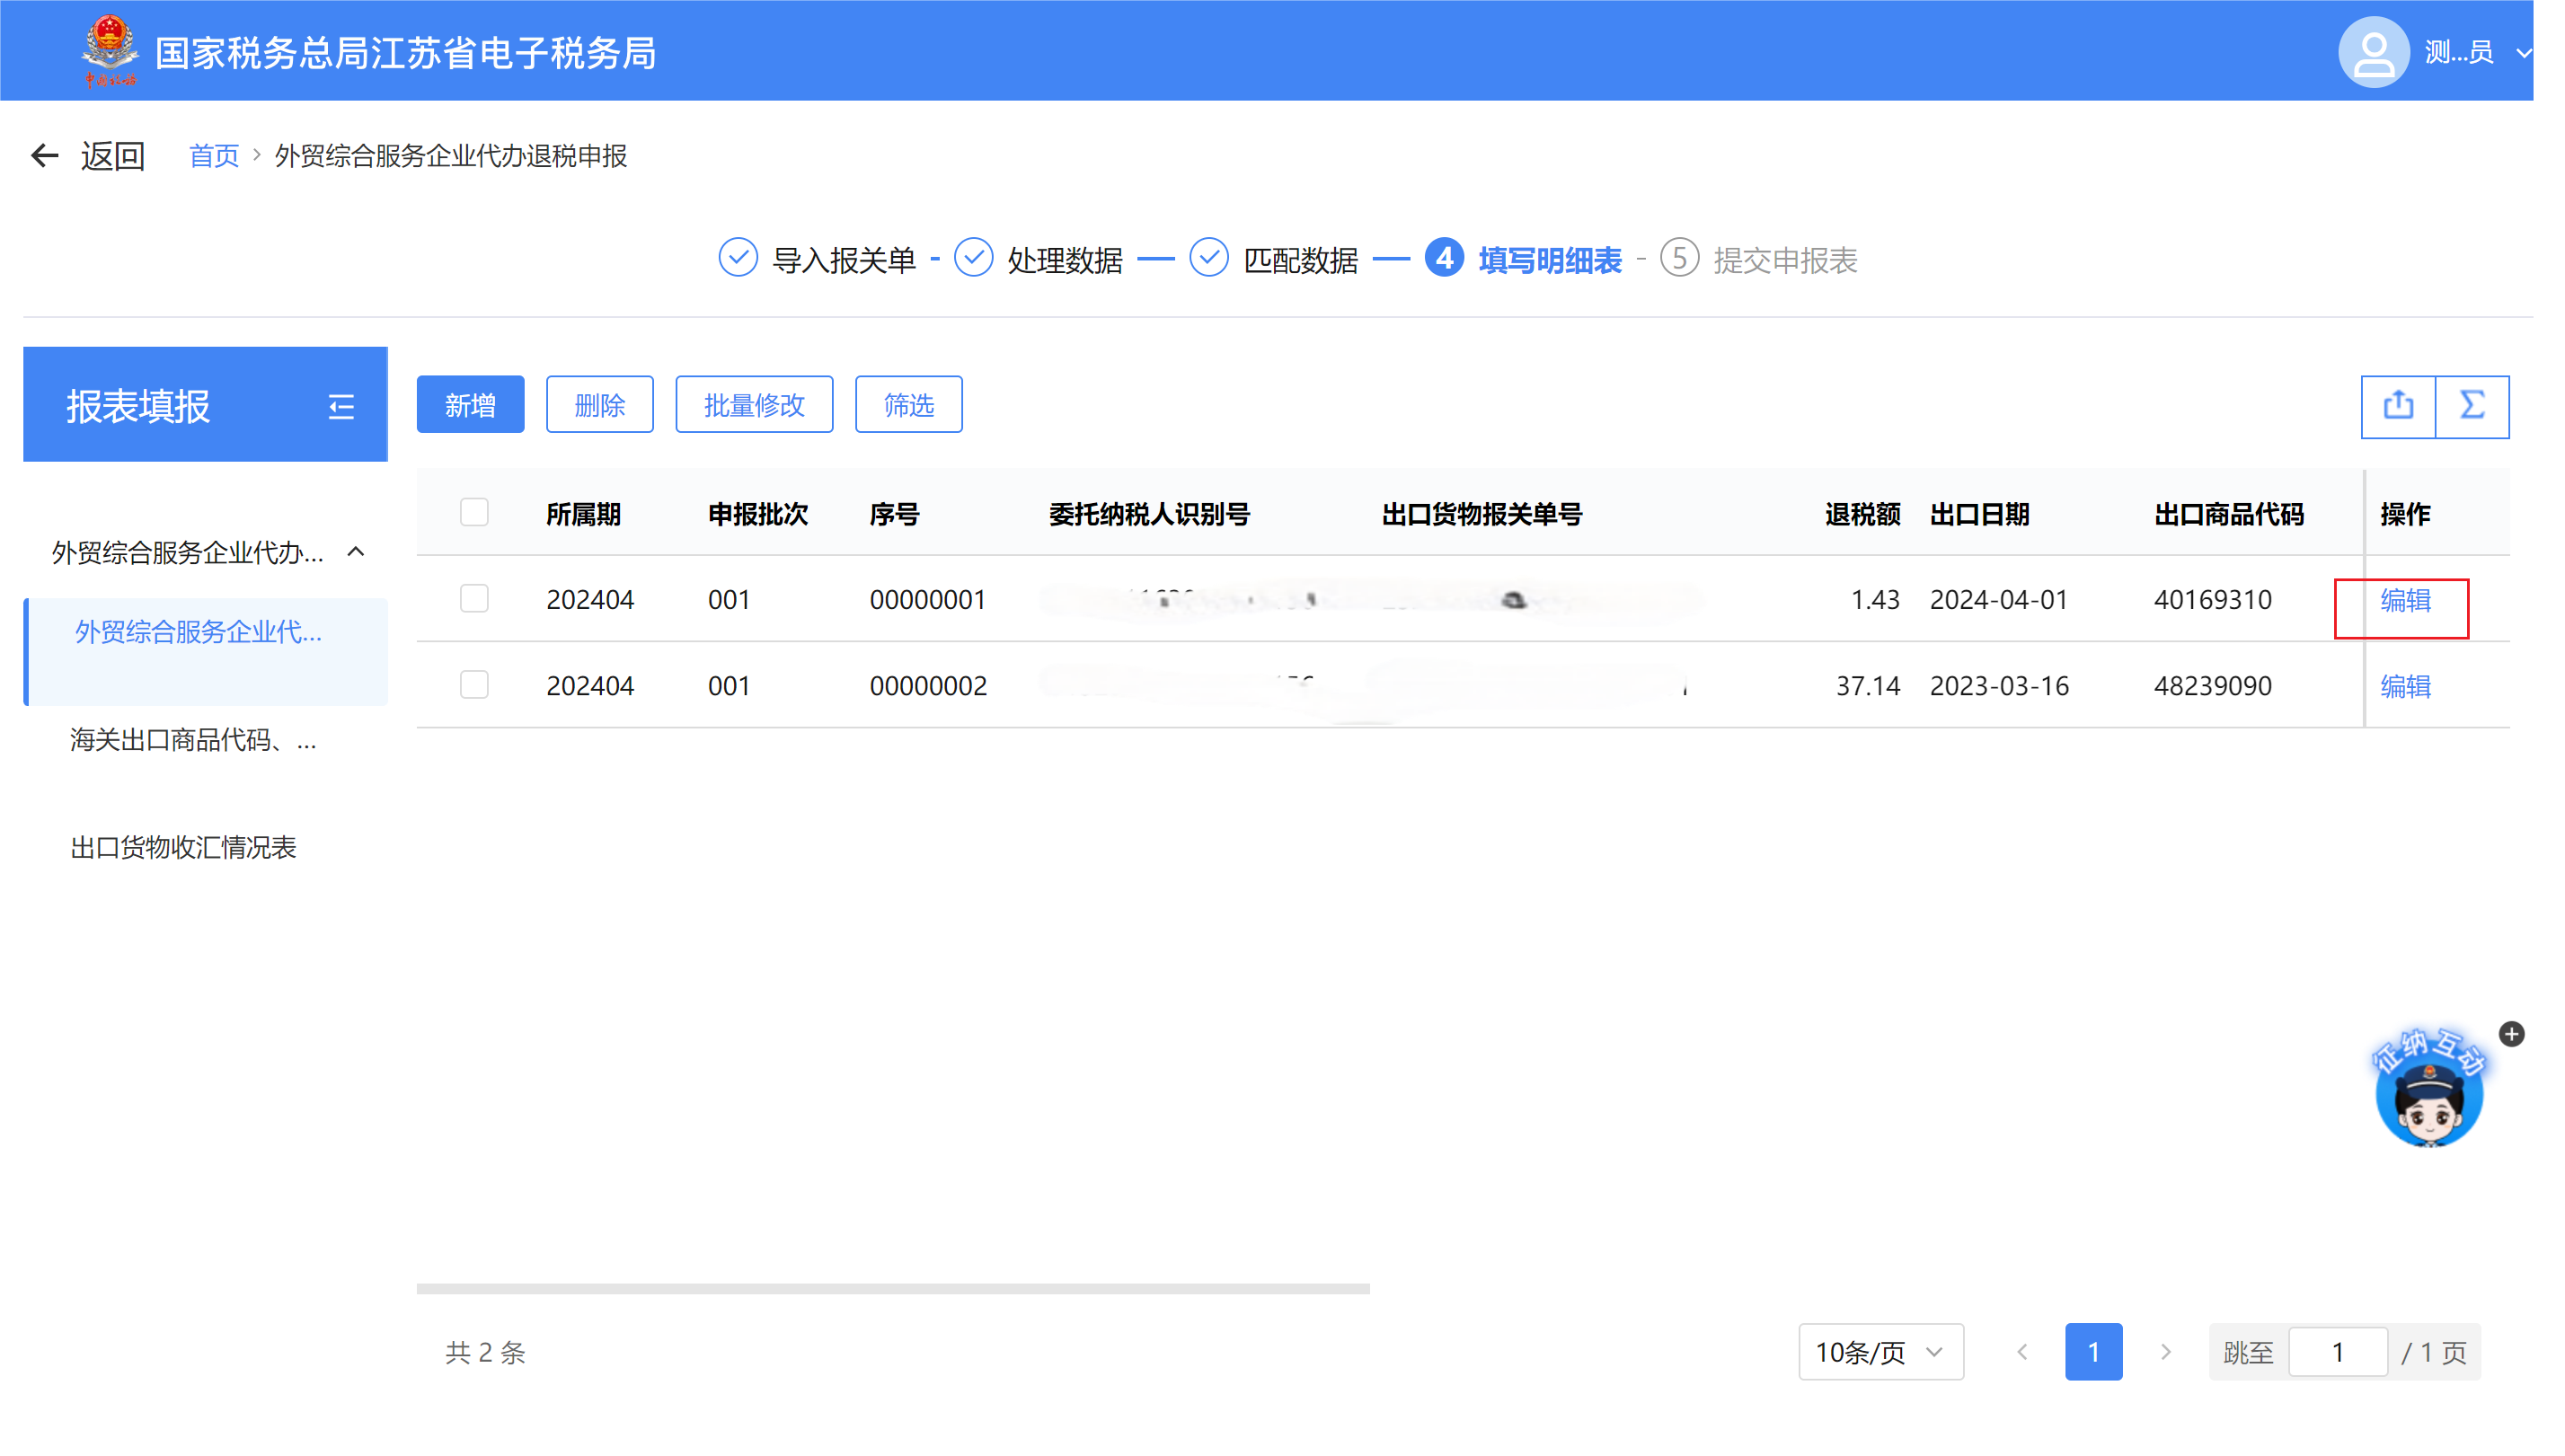The width and height of the screenshot is (2565, 1456).
Task: Toggle the select-all header checkbox
Action: [474, 513]
